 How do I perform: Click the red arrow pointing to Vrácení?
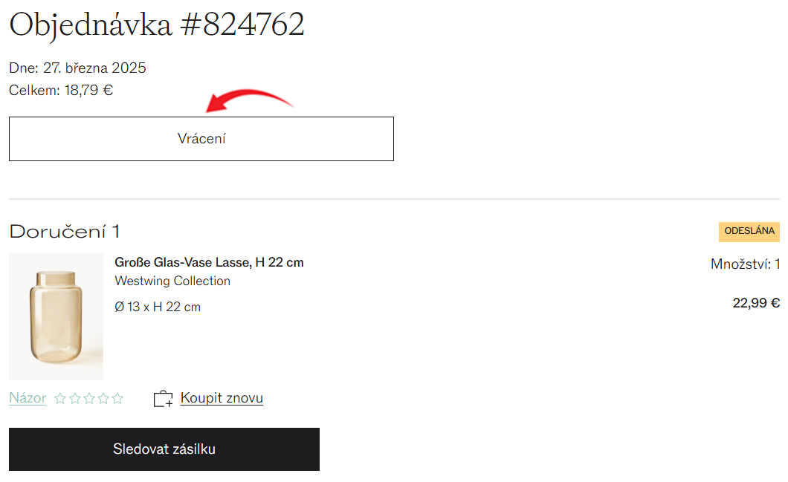click(x=250, y=100)
